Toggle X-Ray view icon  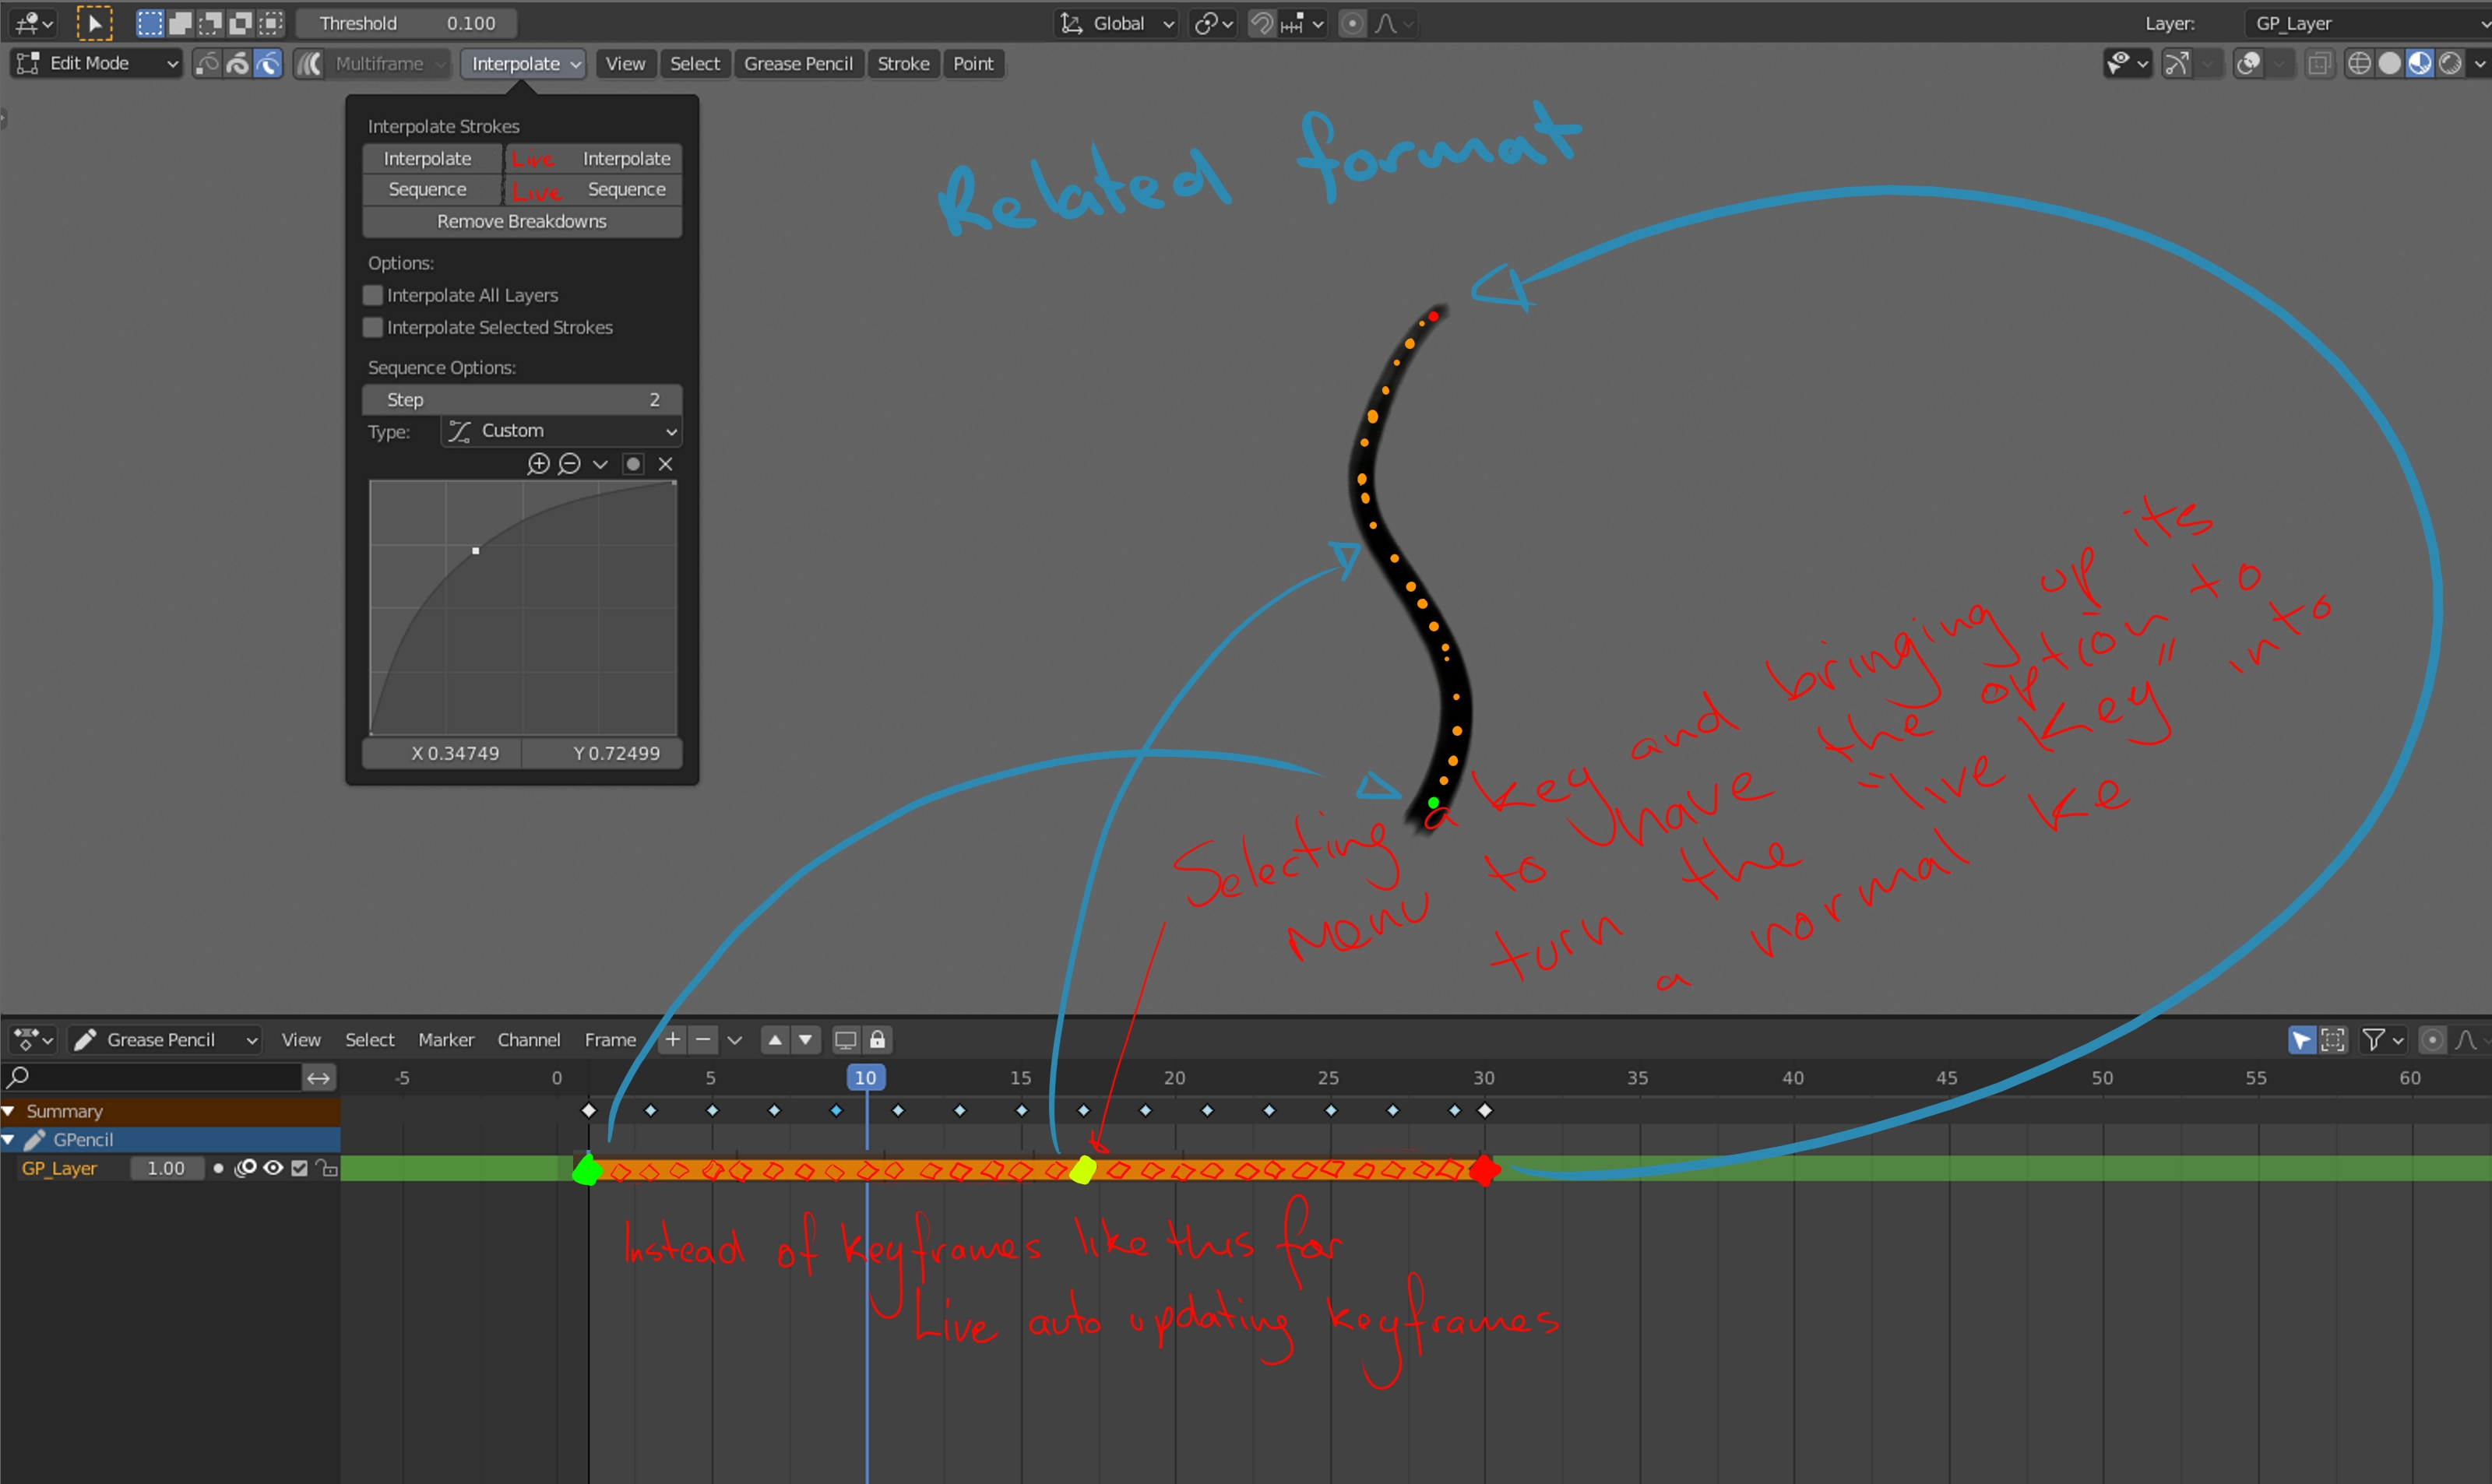pyautogui.click(x=2319, y=64)
